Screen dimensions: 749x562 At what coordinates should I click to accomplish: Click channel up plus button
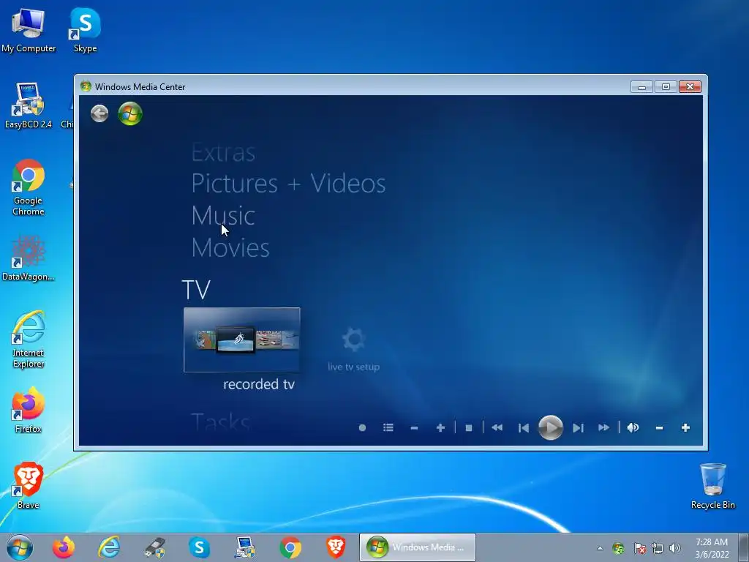pos(440,427)
